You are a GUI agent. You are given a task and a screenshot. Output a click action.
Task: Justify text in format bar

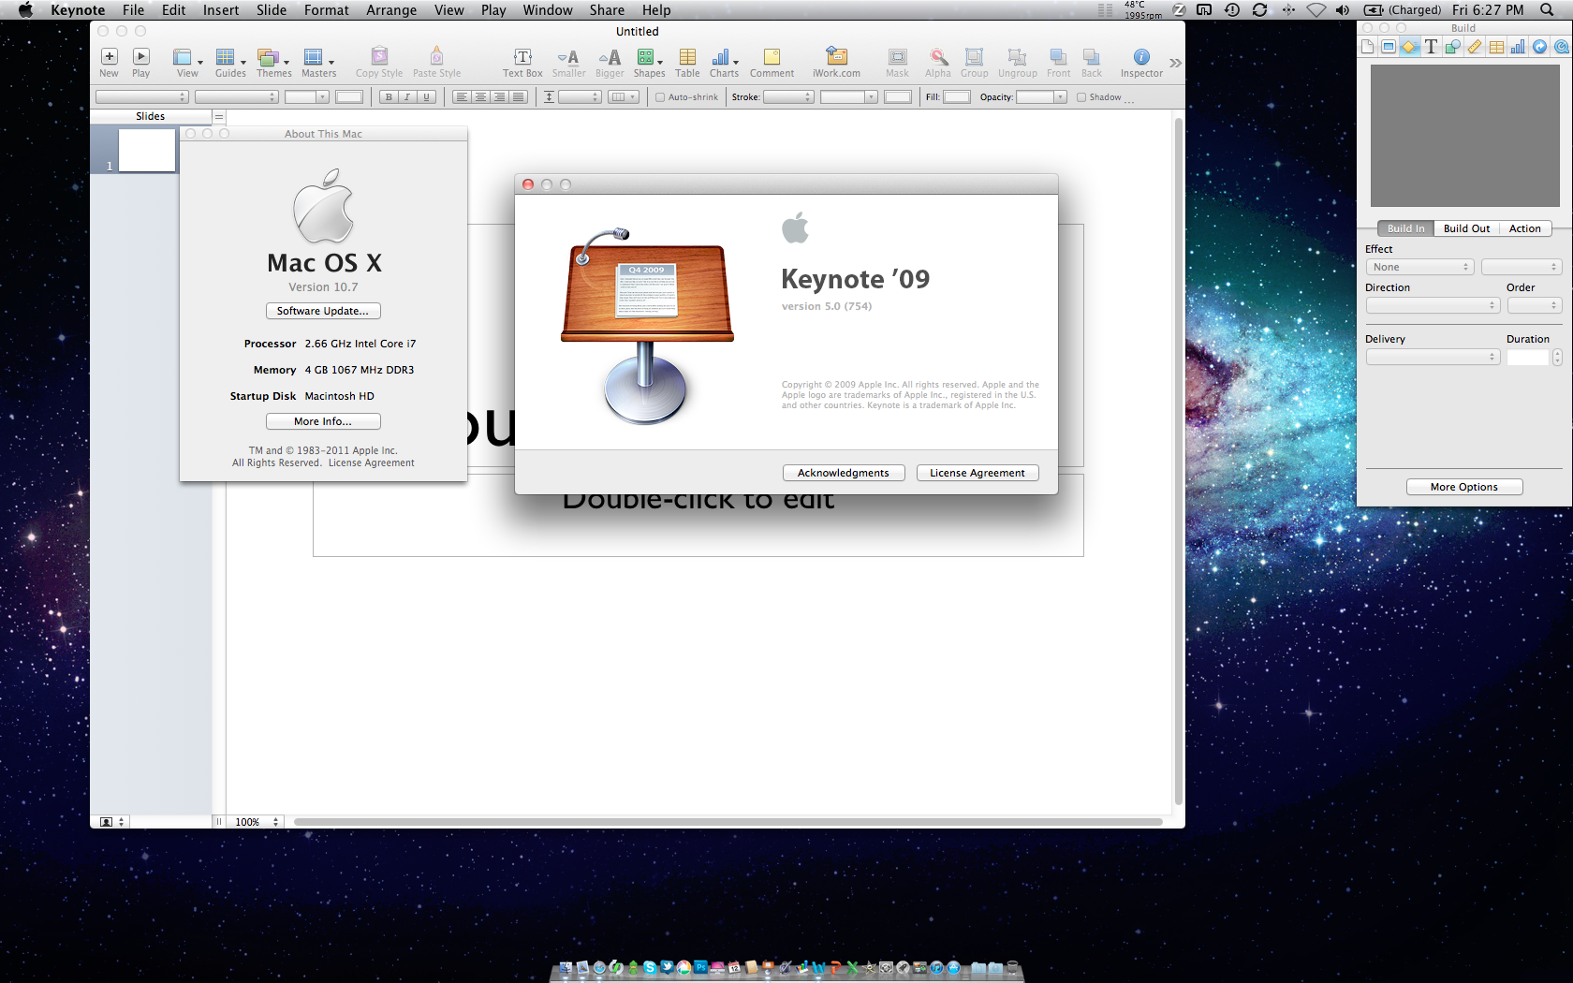click(518, 97)
